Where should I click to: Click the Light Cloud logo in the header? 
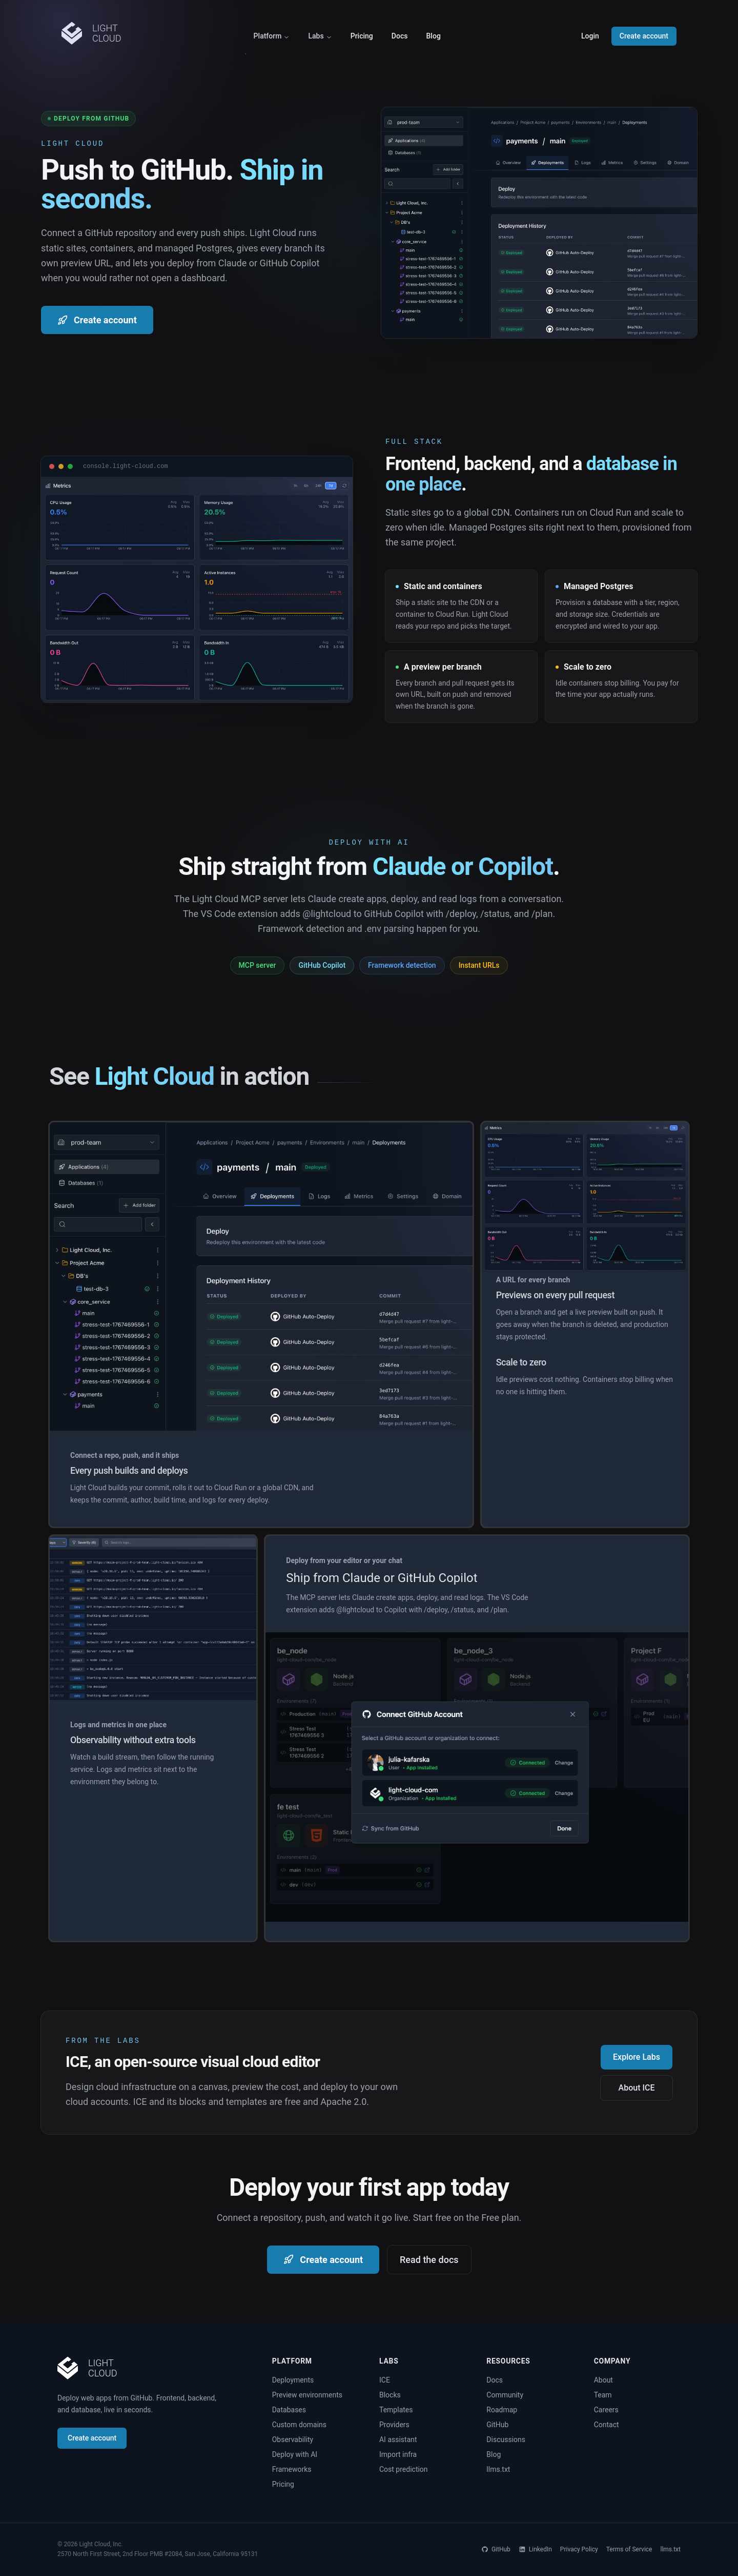pyautogui.click(x=91, y=34)
